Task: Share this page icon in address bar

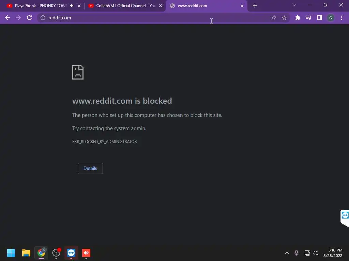Action: (x=273, y=18)
